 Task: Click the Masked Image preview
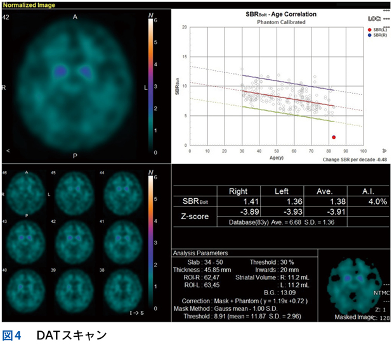pyautogui.click(x=350, y=288)
